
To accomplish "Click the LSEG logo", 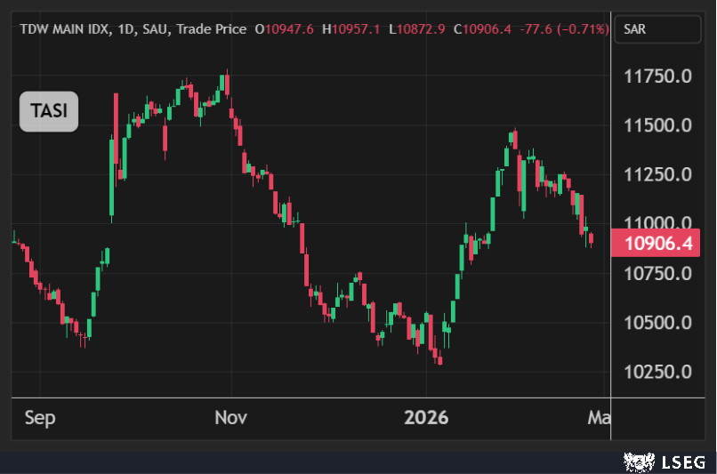I will [x=664, y=462].
